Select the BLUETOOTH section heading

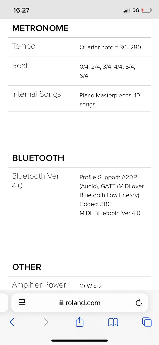point(38,158)
